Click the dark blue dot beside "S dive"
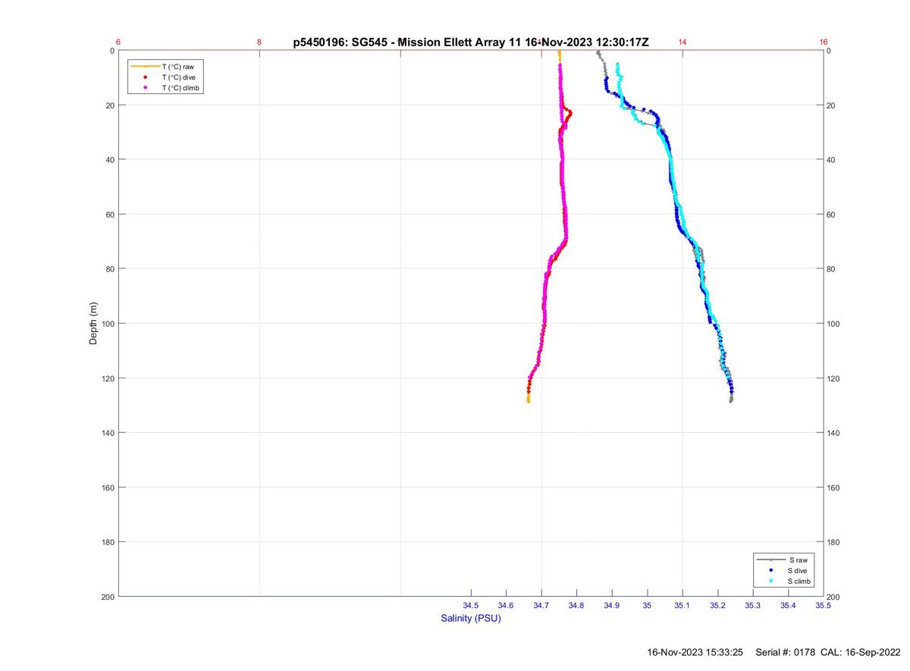Viewport: 910px width, 671px height. (770, 570)
